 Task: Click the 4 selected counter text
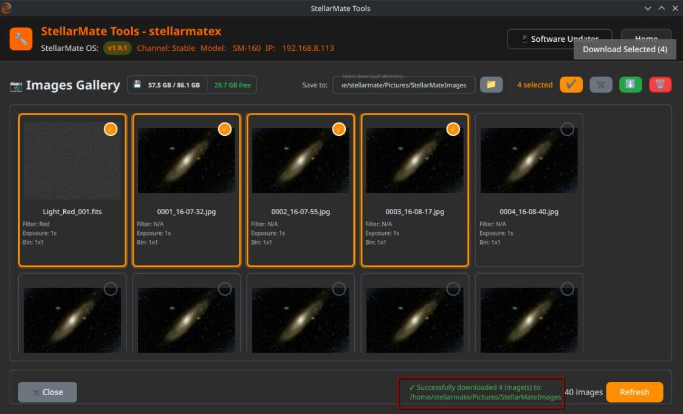(535, 85)
